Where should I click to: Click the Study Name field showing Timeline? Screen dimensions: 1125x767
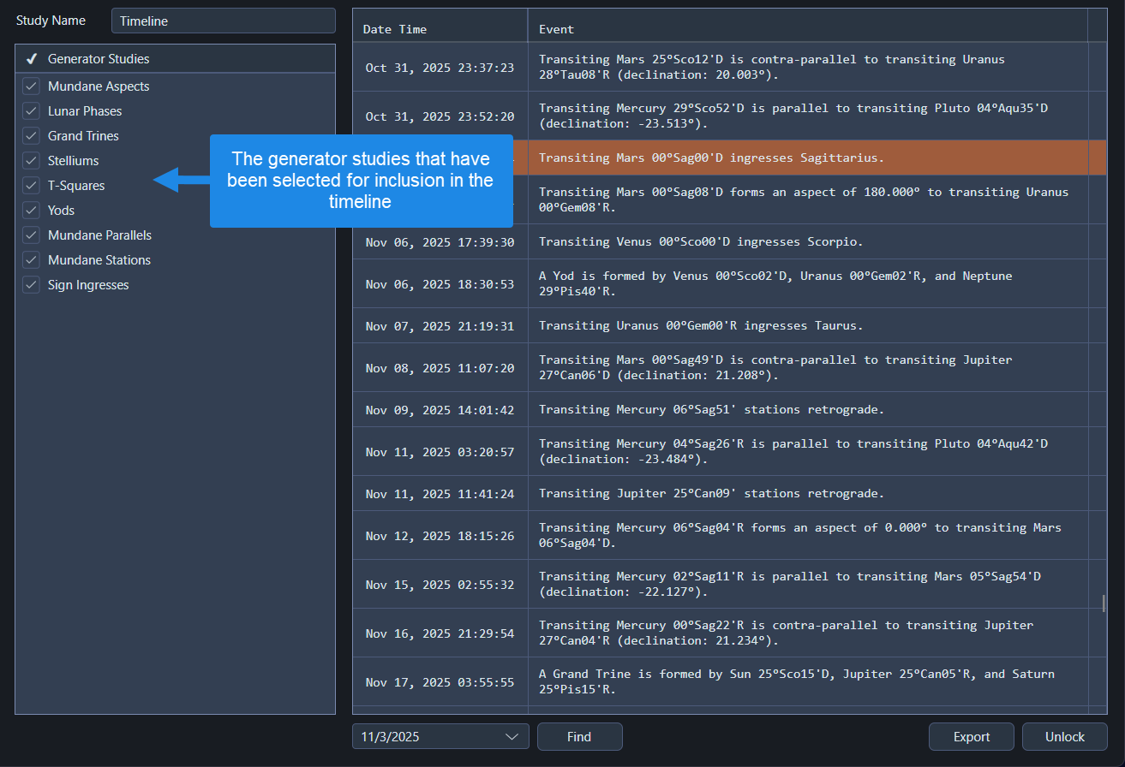coord(223,20)
